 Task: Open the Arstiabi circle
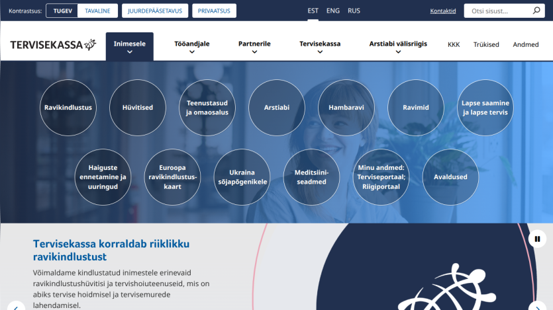point(277,108)
